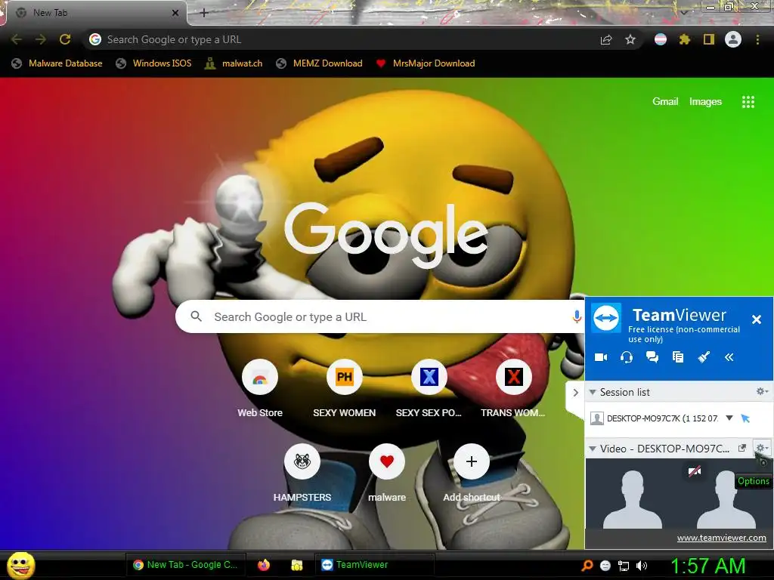Click the left participant video placeholder
This screenshot has width=774, height=580.
633,499
